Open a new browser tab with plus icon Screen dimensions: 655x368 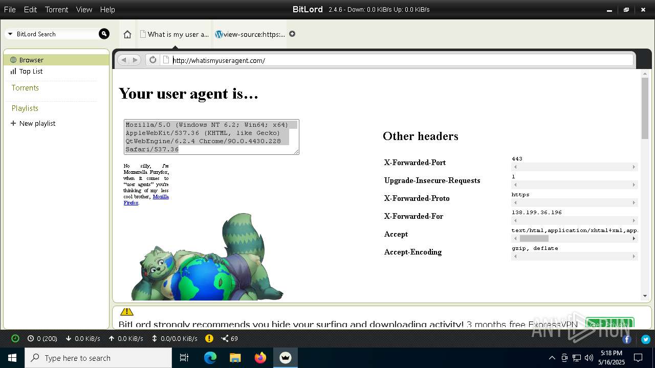tap(292, 34)
